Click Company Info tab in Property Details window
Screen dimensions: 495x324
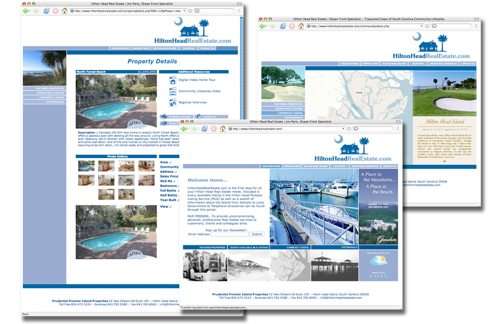point(141,48)
